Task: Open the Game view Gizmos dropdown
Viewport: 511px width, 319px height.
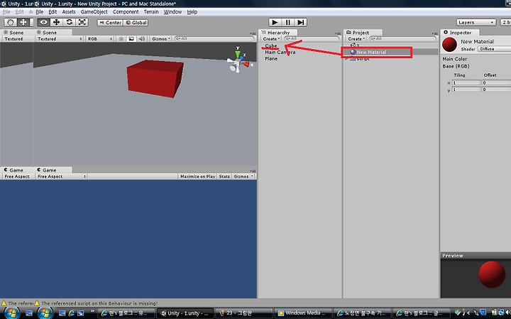Action: pyautogui.click(x=243, y=176)
